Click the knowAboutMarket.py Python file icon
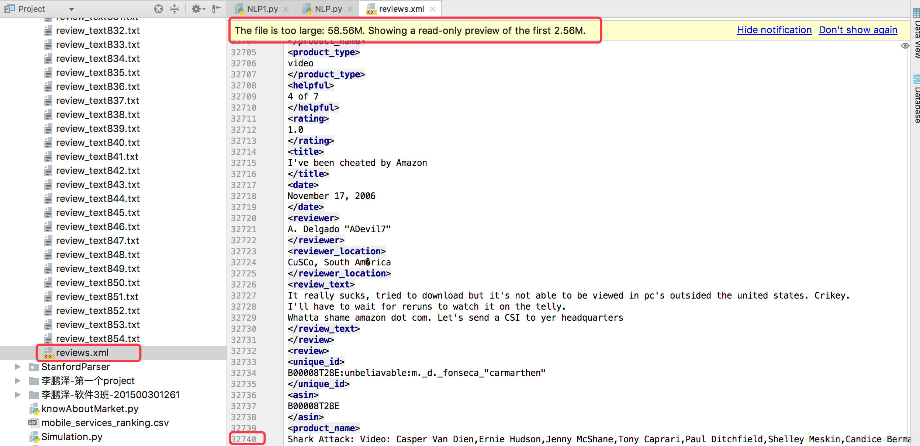The height and width of the screenshot is (446, 920). [34, 409]
